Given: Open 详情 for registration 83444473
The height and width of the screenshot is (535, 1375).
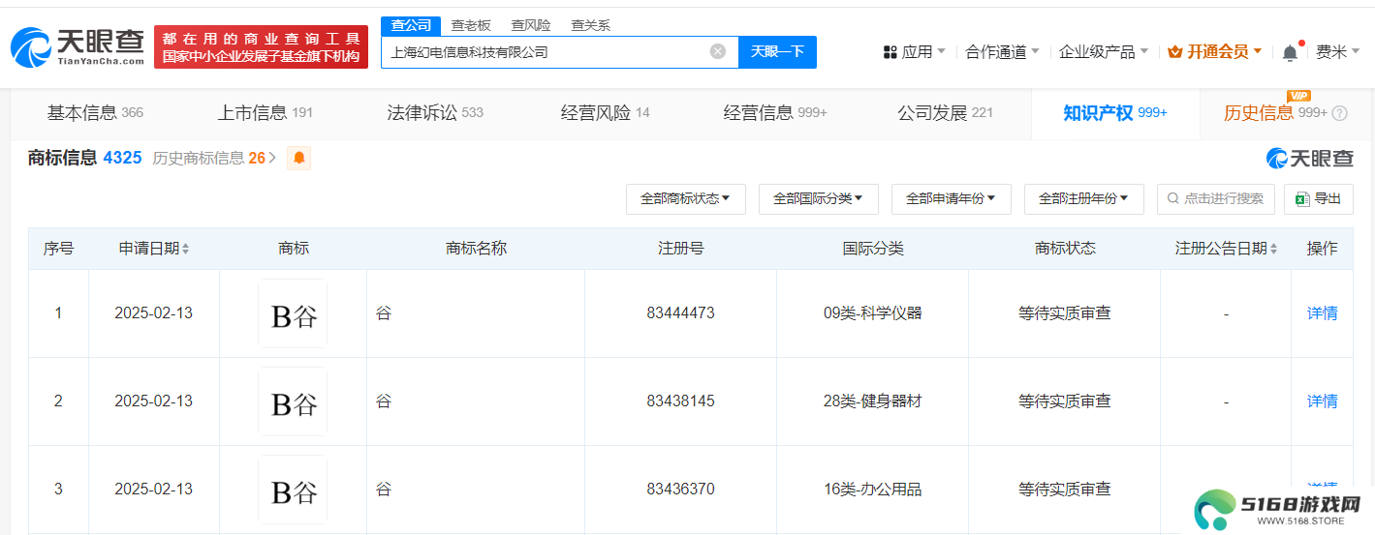Looking at the screenshot, I should pyautogui.click(x=1322, y=313).
